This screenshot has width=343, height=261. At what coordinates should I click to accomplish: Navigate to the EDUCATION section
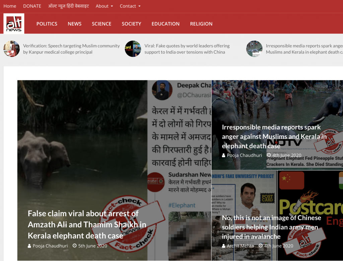click(165, 24)
